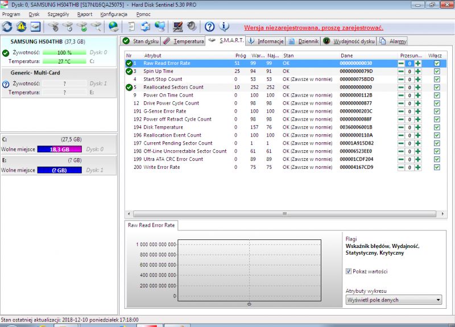Toggle the enable checkbox for Start/Stop Count

[x=437, y=79]
